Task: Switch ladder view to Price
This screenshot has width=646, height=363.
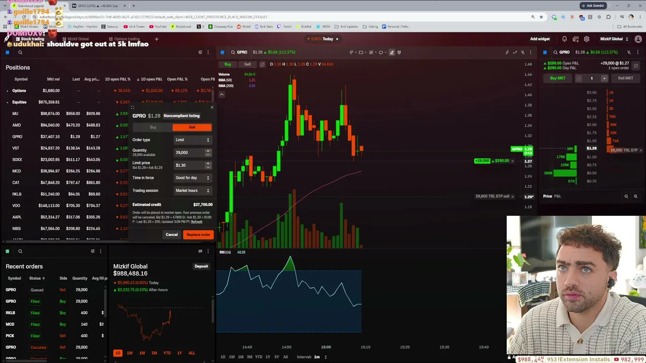Action: click(548, 196)
